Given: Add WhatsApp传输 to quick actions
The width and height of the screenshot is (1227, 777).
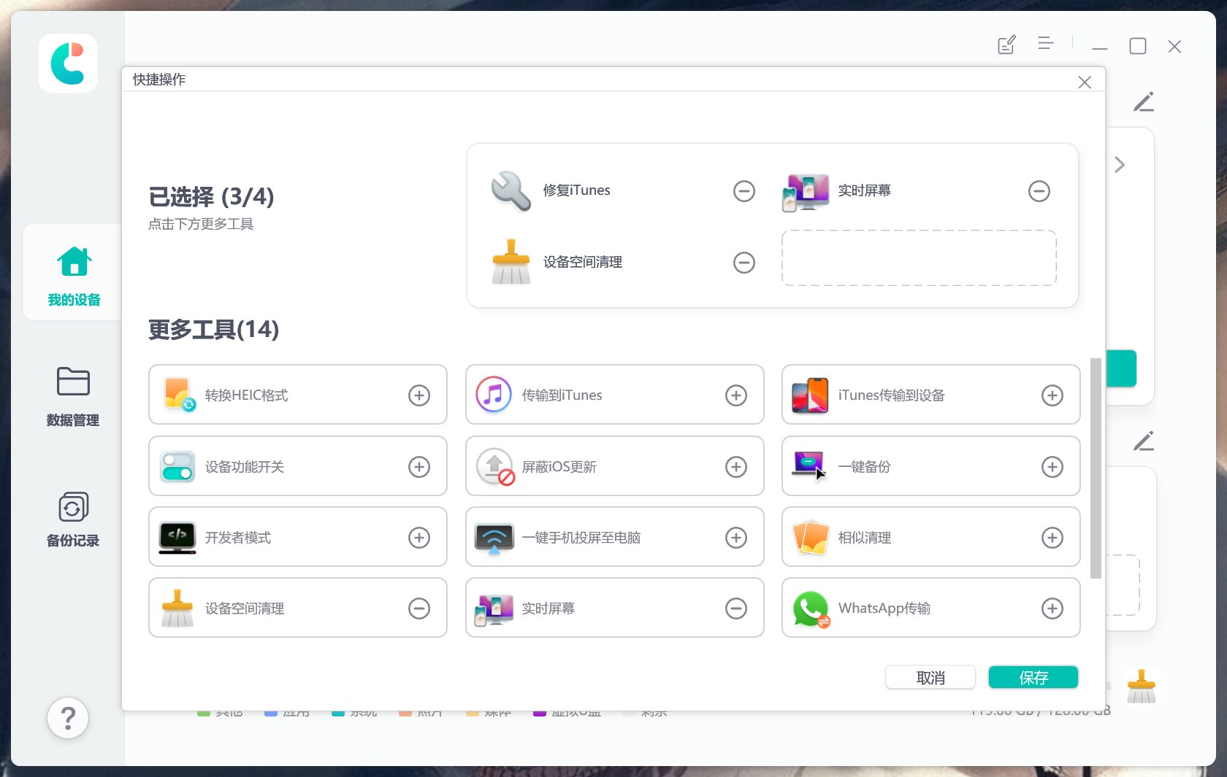Looking at the screenshot, I should 1052,608.
